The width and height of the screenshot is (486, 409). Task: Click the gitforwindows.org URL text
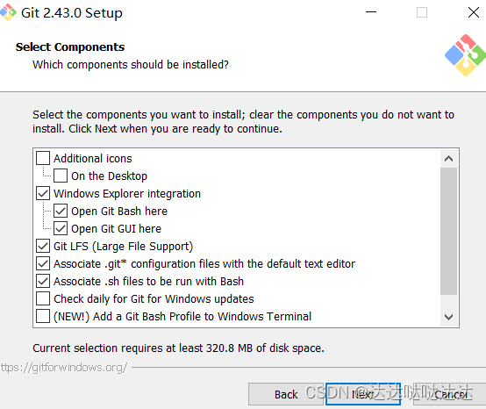tap(64, 368)
